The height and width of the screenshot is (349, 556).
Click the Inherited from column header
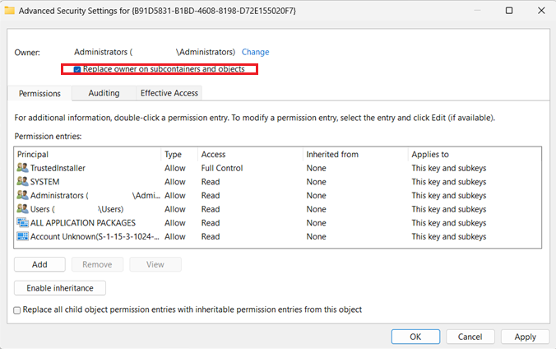click(x=332, y=155)
